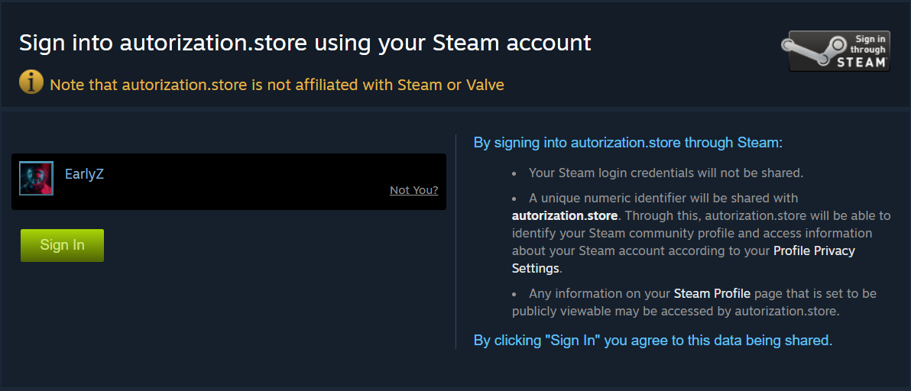Click the "By clicking Sign In you agree" text
The image size is (911, 391).
[653, 340]
